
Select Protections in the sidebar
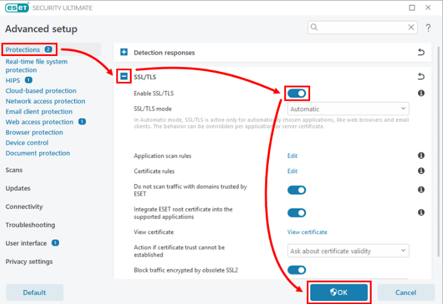tap(23, 50)
